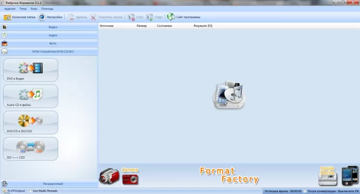Click the Истекшее время status text
Viewport: 360px width, 194px height.
coord(283,191)
